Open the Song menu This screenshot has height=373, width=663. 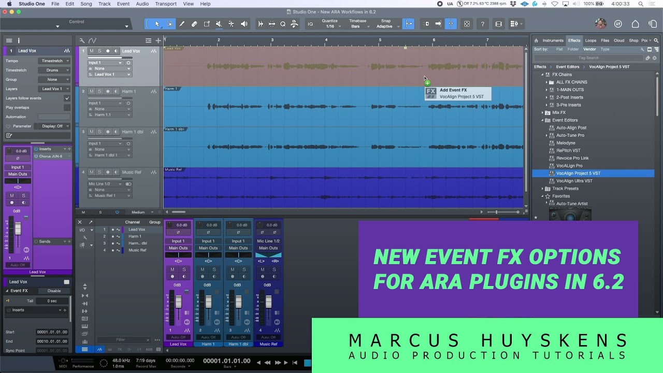86,4
